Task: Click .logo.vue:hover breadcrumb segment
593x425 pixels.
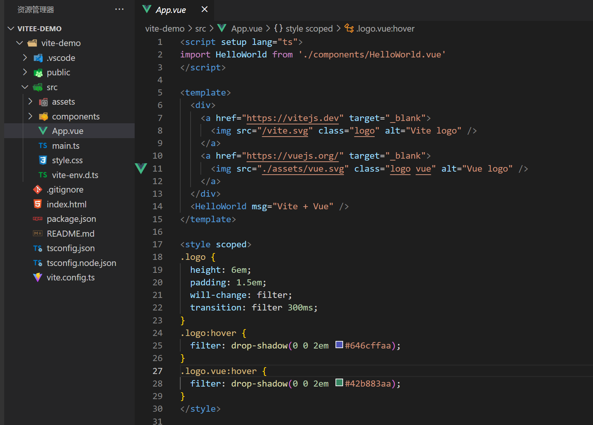Action: [385, 29]
